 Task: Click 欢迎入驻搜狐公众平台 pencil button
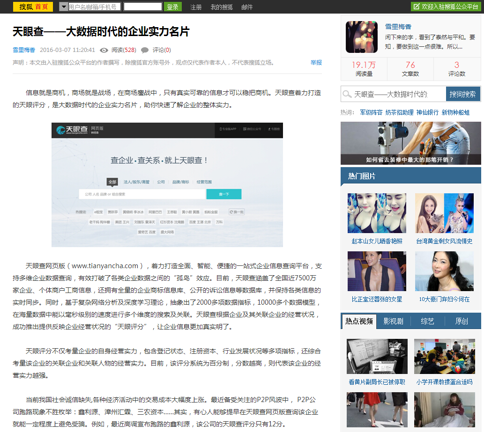445,7
